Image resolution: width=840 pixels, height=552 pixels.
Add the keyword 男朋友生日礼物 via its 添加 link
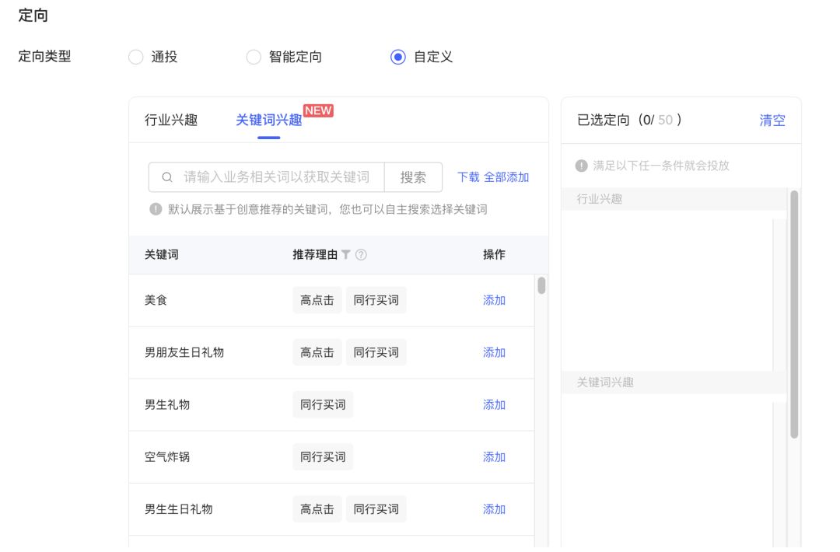[x=494, y=351]
